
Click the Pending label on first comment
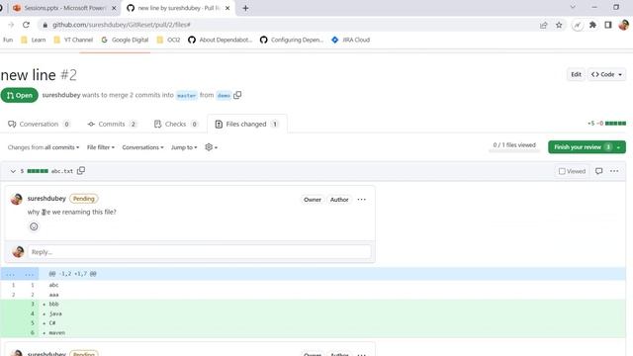click(83, 199)
